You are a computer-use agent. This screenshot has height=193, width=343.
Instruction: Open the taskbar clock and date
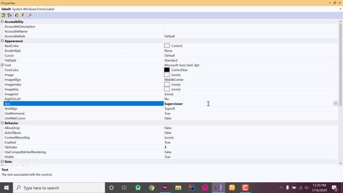pyautogui.click(x=319, y=188)
